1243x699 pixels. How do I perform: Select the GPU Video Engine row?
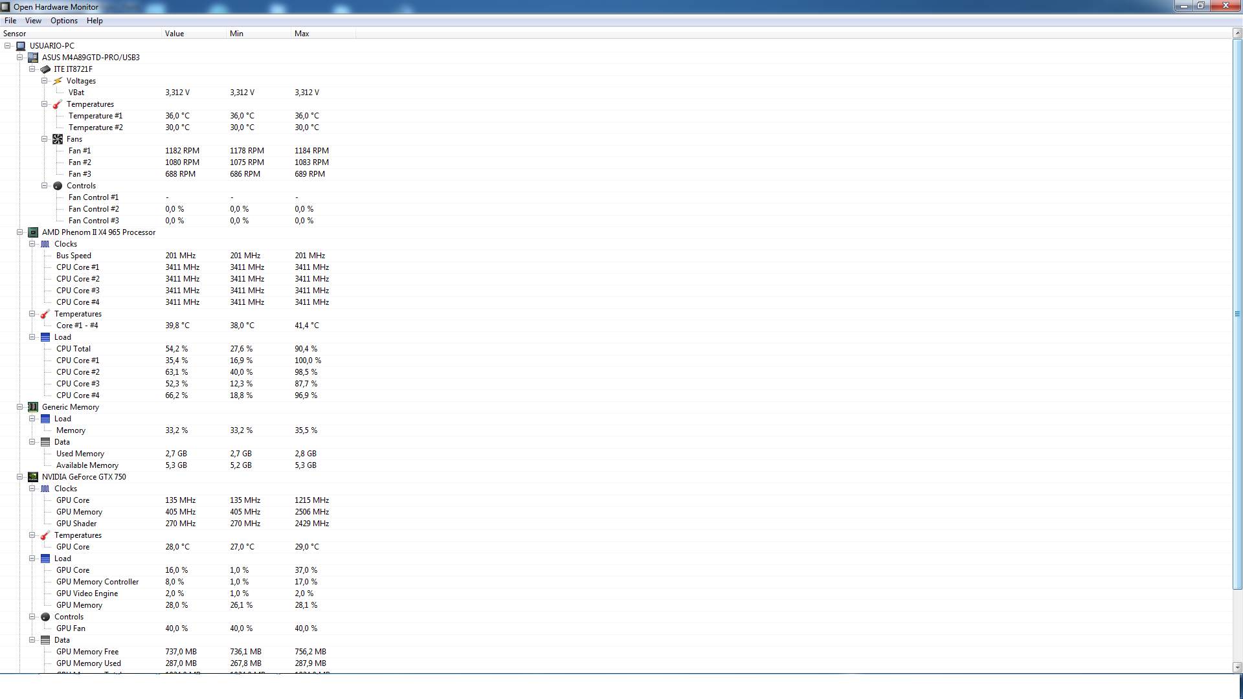[616, 594]
